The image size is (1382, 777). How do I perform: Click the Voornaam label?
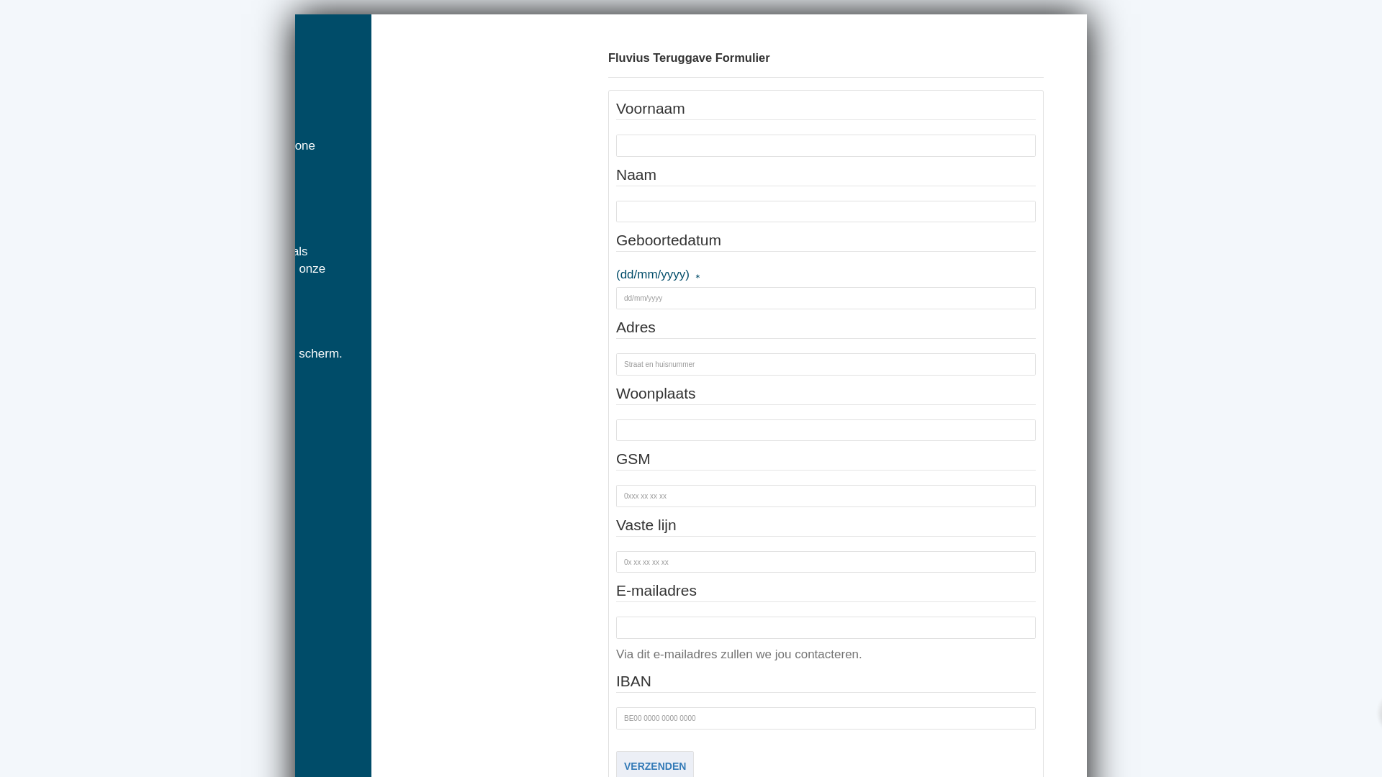tap(651, 109)
